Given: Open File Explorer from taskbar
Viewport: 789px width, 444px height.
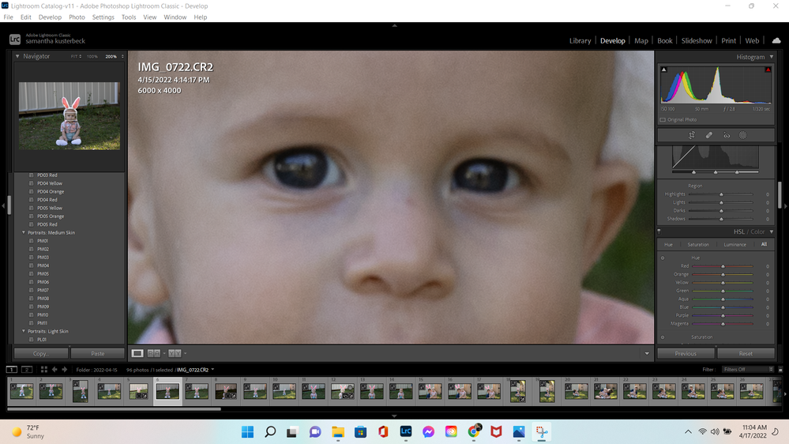Looking at the screenshot, I should click(x=338, y=432).
